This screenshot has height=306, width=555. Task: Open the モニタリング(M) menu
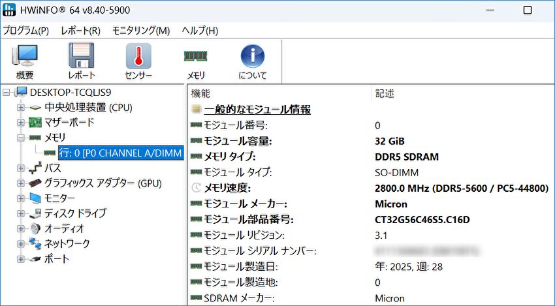pos(140,31)
